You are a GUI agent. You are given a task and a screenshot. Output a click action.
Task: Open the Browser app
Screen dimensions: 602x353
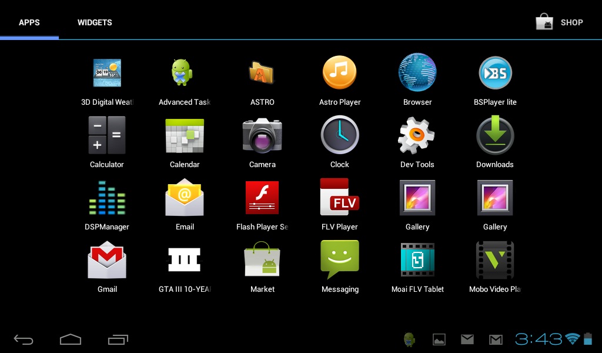[417, 72]
